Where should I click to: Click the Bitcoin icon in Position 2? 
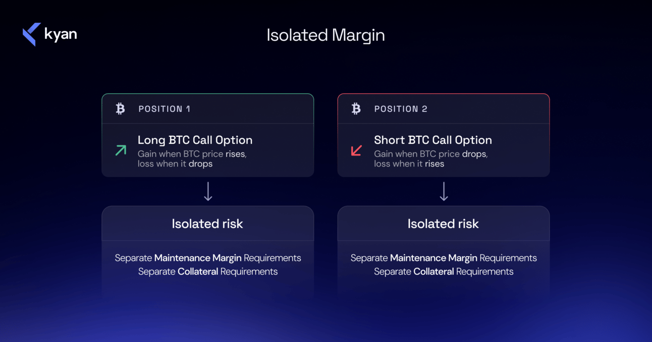356,108
